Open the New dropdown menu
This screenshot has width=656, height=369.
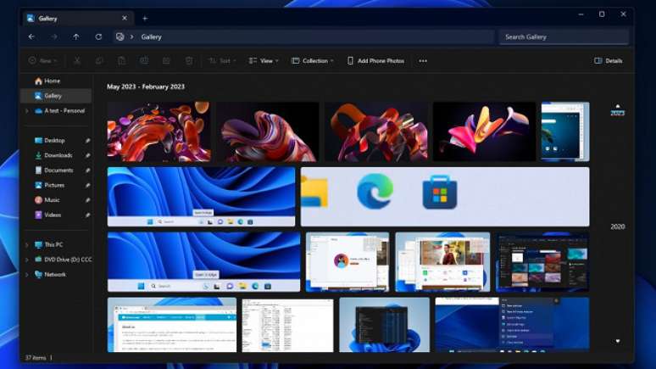(x=43, y=61)
